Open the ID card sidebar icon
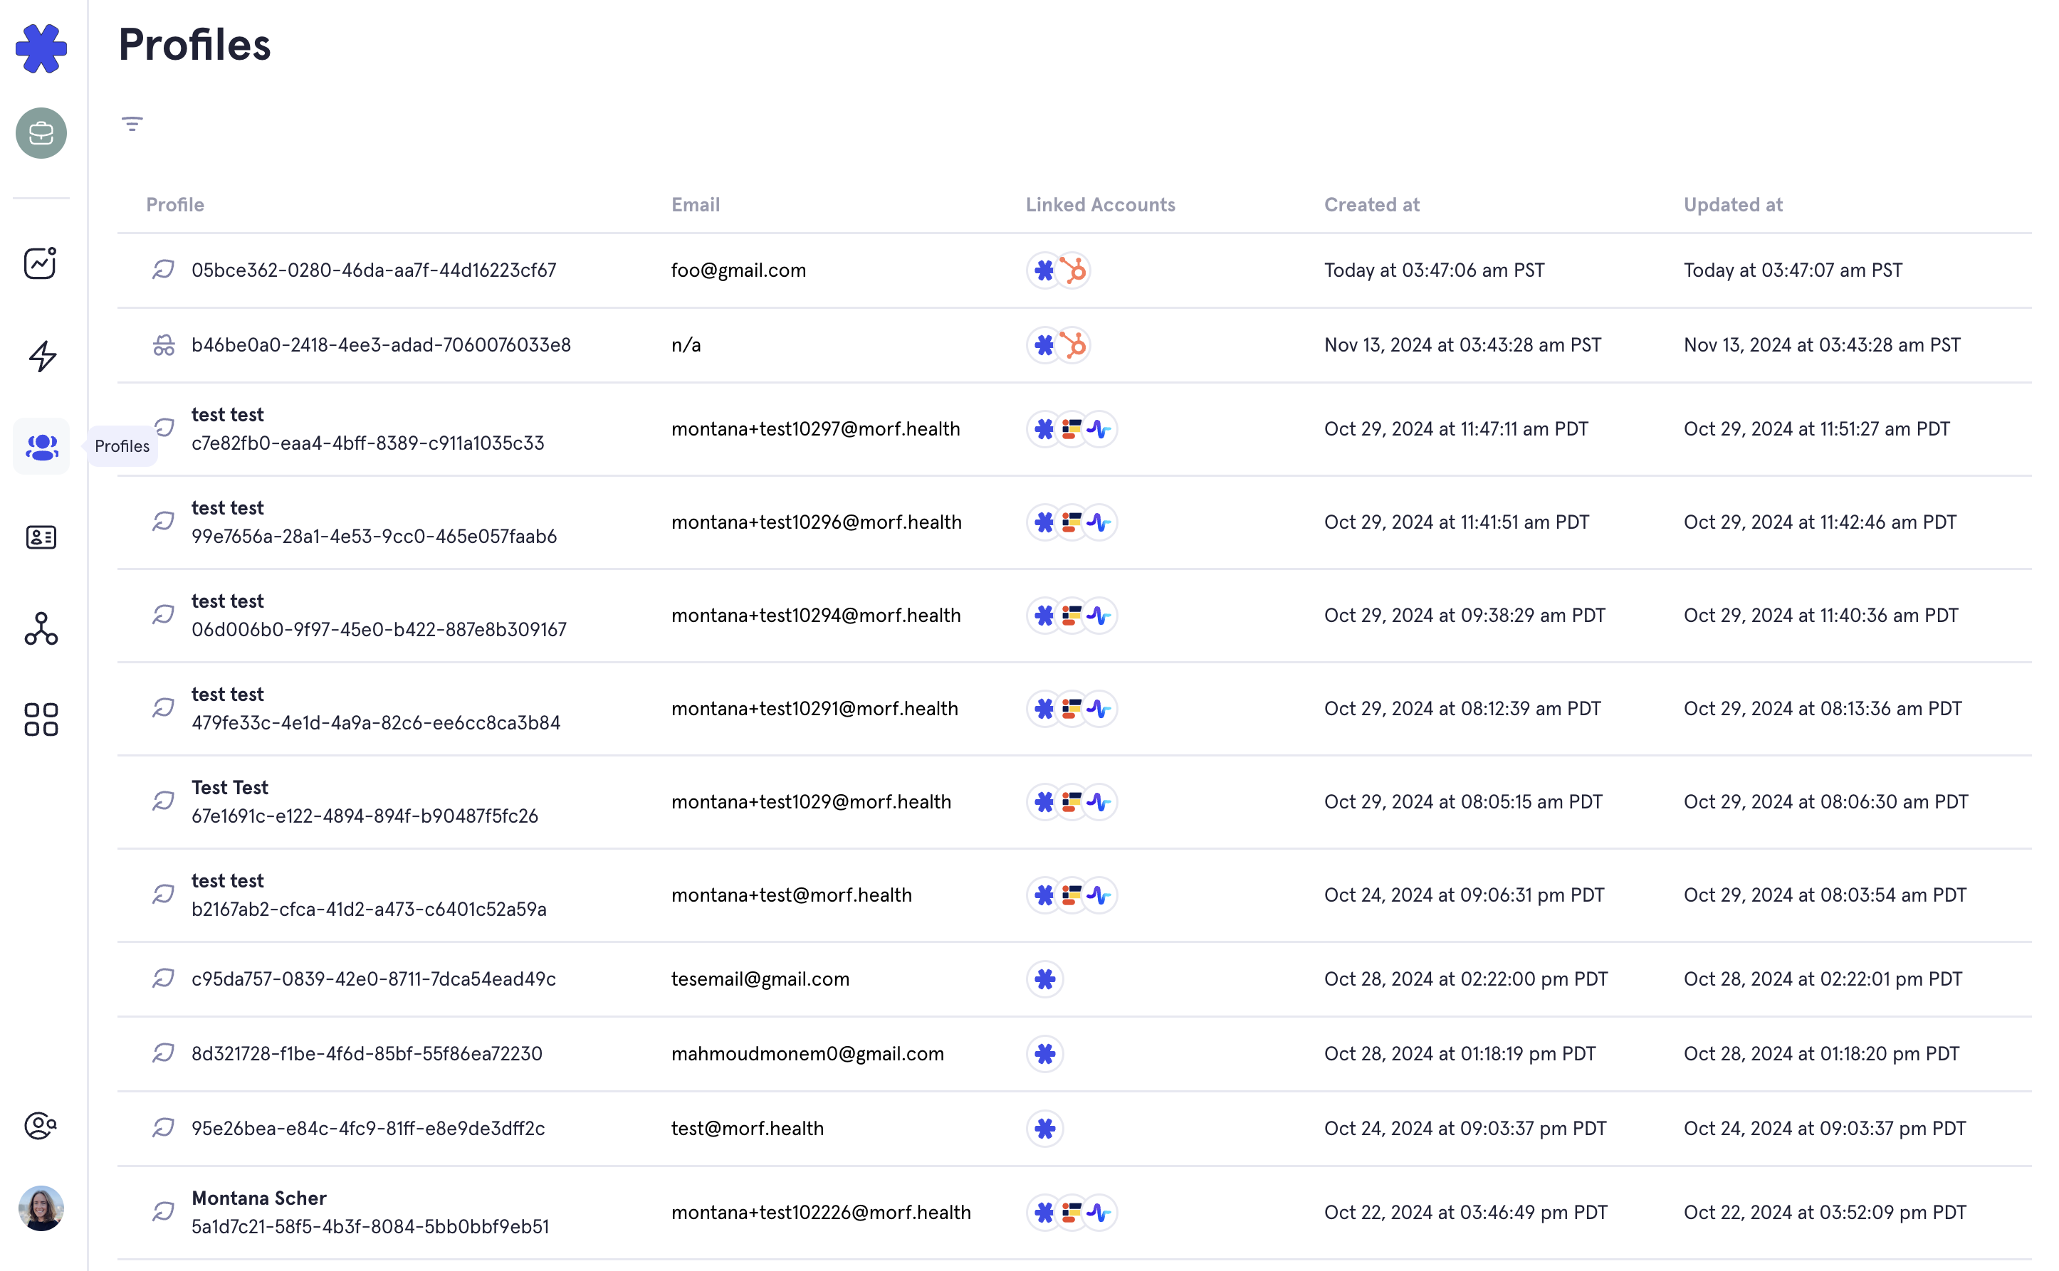 [x=41, y=537]
